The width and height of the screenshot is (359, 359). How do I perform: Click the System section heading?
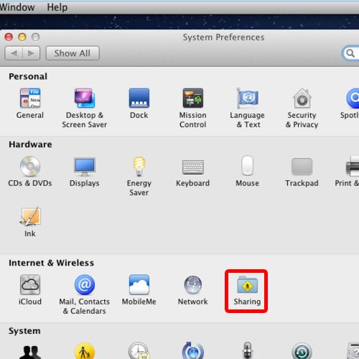click(24, 331)
